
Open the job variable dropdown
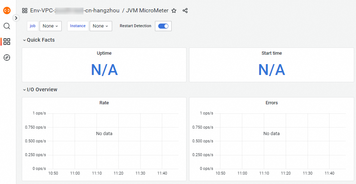(x=50, y=26)
